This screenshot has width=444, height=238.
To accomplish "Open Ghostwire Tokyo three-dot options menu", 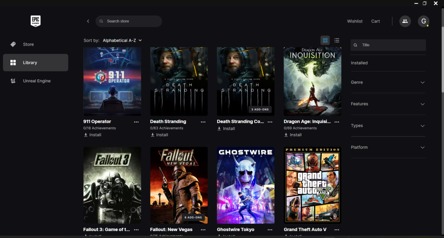I will pos(270,230).
